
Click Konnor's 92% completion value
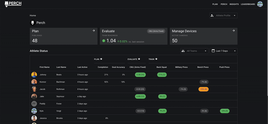point(106,82)
